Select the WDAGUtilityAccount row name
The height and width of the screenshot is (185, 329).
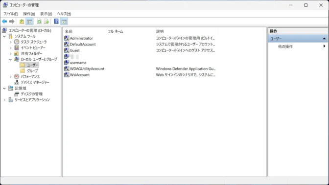coord(87,69)
